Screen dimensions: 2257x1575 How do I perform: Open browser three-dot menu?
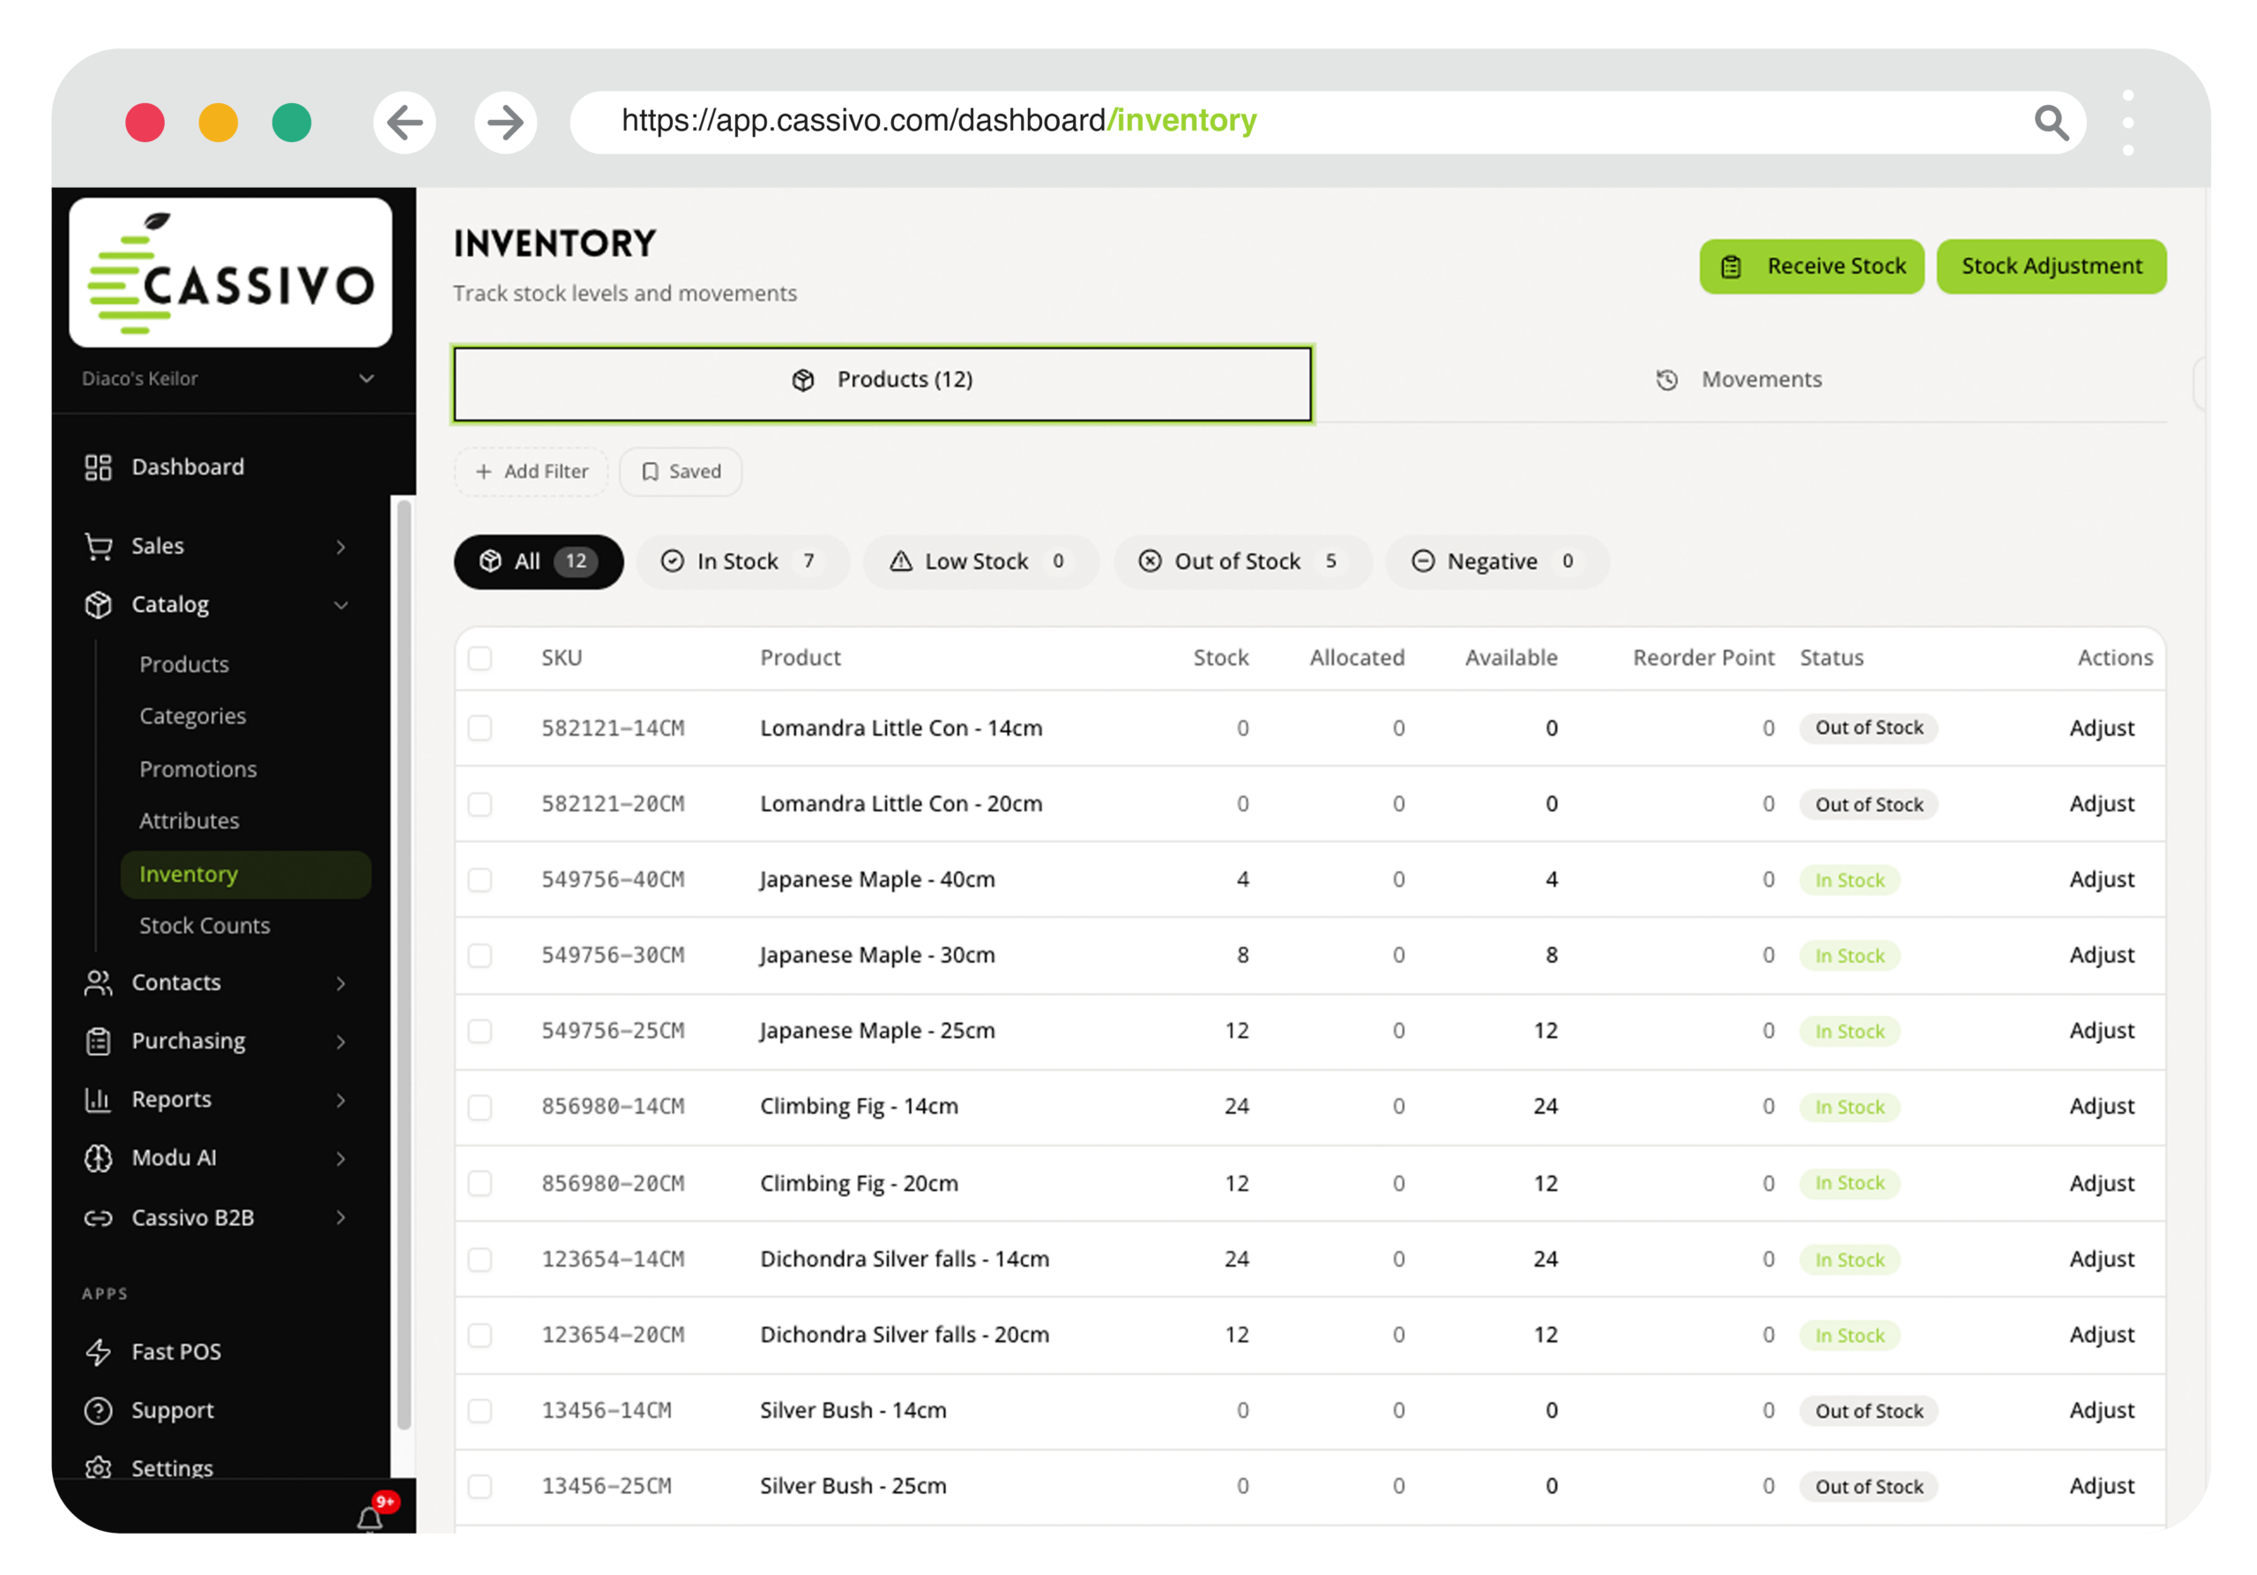[x=2128, y=123]
